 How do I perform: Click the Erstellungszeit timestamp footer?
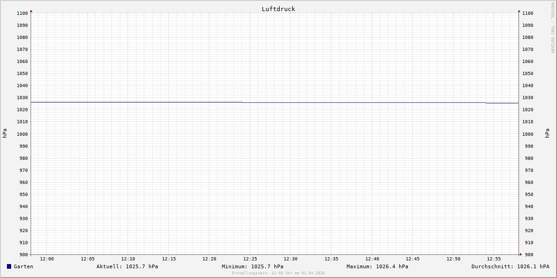pos(278,273)
